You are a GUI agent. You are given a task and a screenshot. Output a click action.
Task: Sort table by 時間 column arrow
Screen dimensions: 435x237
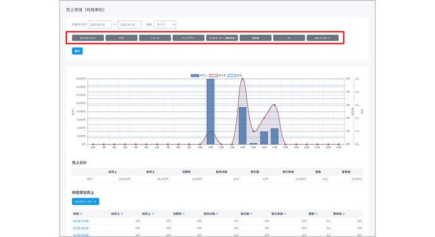click(81, 214)
